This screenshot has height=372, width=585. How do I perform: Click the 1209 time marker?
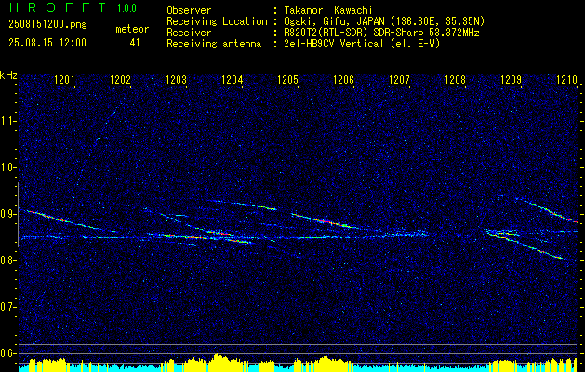[x=511, y=79]
